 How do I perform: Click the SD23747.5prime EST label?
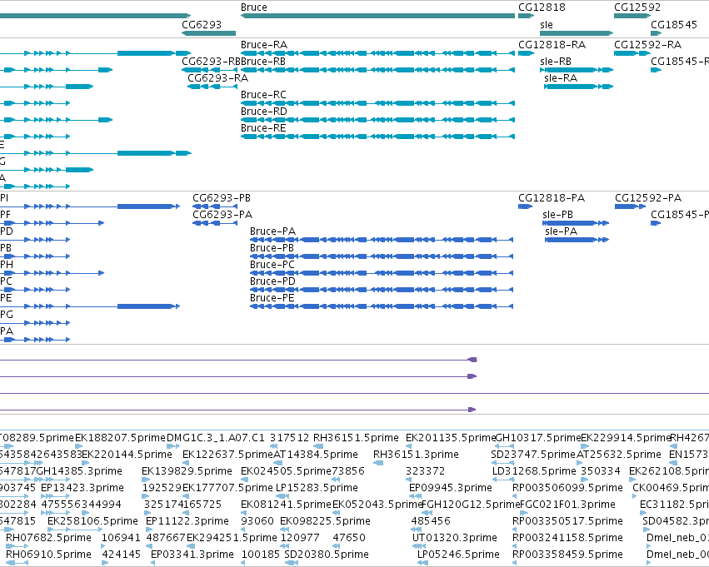click(x=533, y=455)
